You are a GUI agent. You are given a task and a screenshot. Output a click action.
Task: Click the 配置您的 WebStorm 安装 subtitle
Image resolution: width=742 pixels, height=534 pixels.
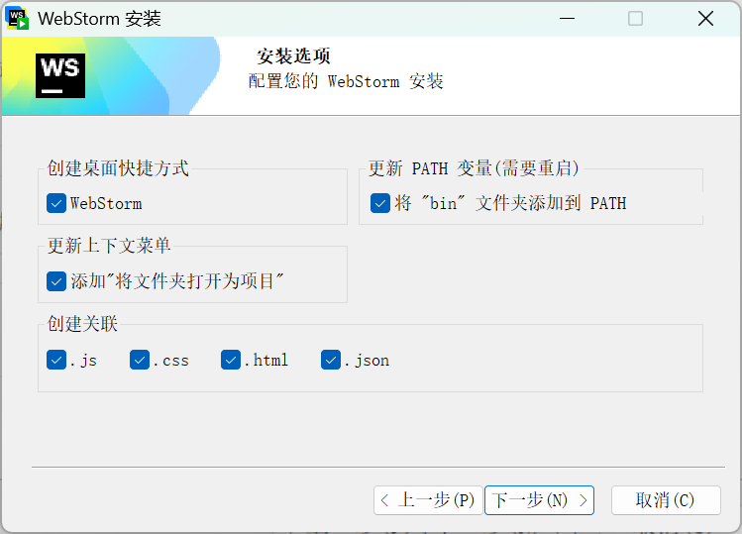[x=346, y=81]
